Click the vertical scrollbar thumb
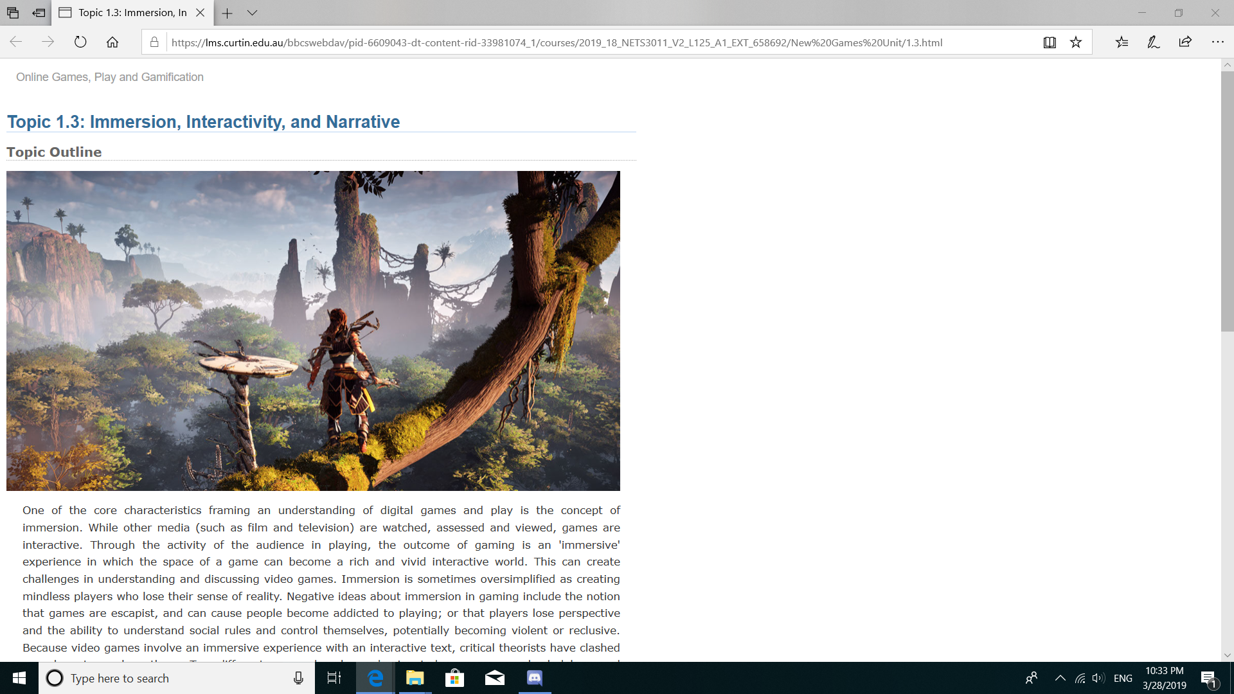Viewport: 1234px width, 694px height. [1228, 201]
